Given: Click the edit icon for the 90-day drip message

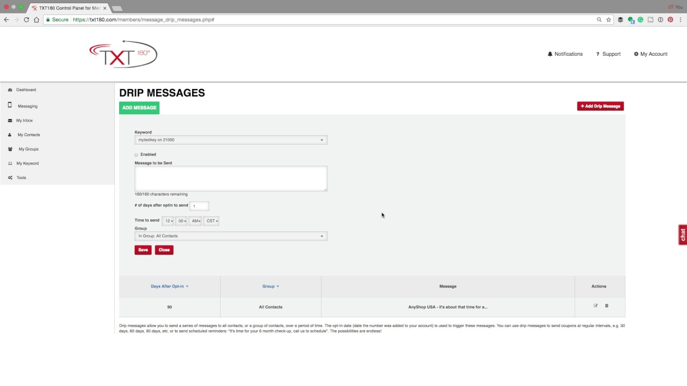Looking at the screenshot, I should 595,306.
